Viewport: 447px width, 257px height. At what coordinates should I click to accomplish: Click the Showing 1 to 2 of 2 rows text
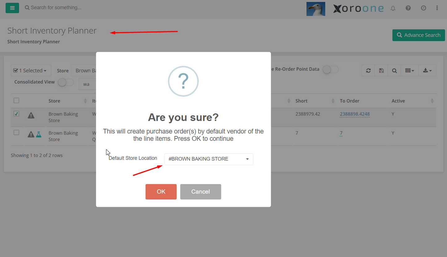pyautogui.click(x=37, y=155)
